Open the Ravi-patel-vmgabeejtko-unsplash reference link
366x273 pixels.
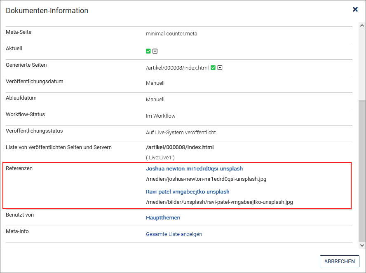click(x=188, y=191)
